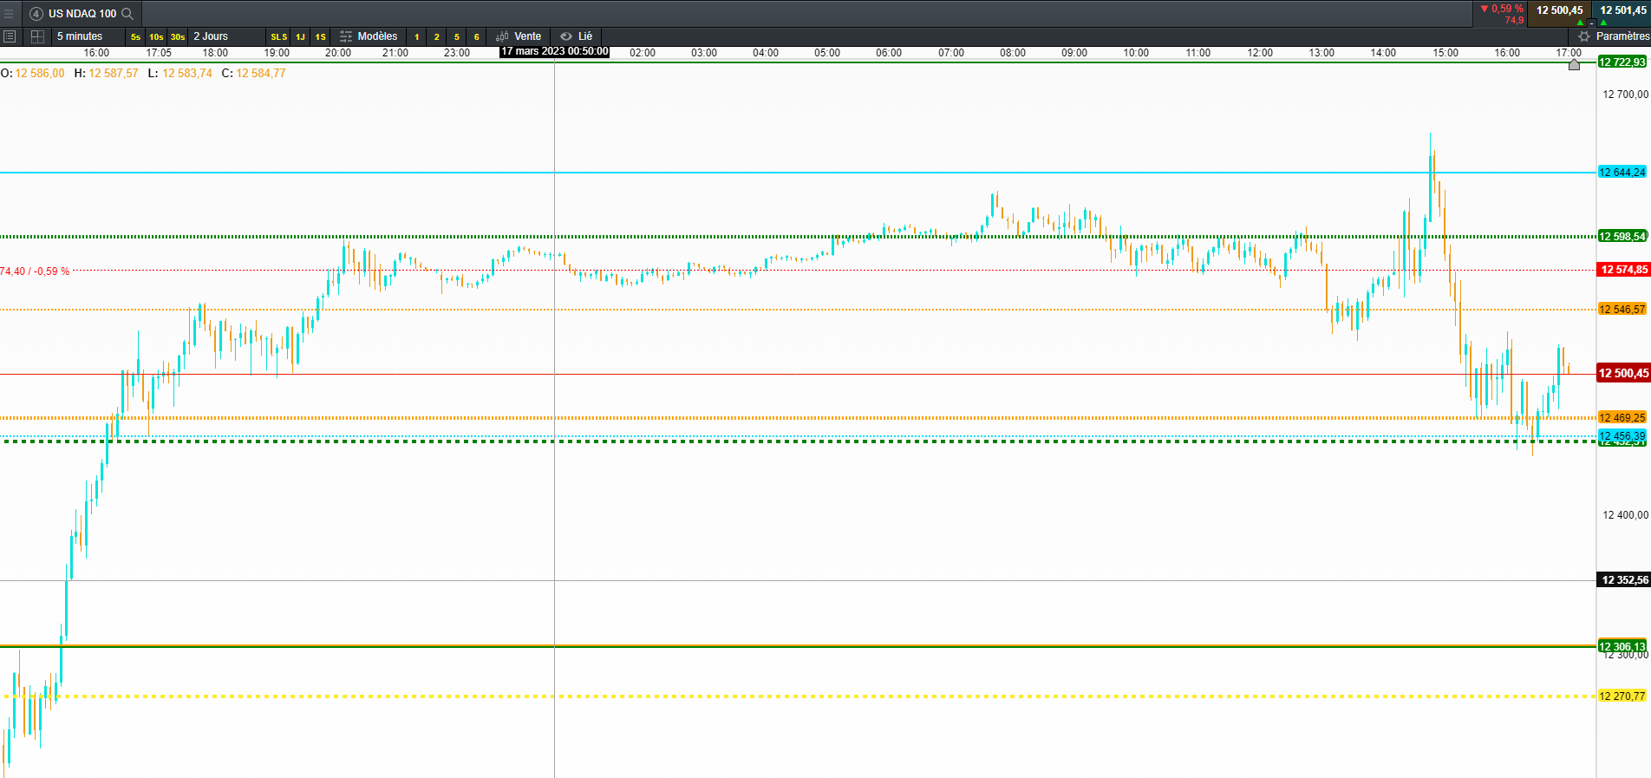Viewport: 1651px width, 778px height.
Task: Click the chart layout grid icon
Action: pos(37,36)
